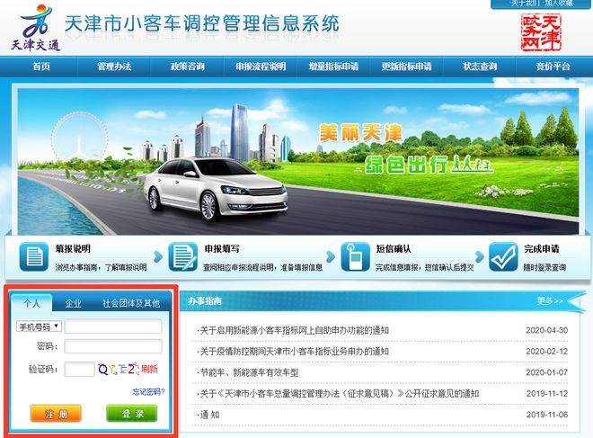Click the 密码 input field
Viewport: 593px width, 438px height.
click(x=113, y=346)
